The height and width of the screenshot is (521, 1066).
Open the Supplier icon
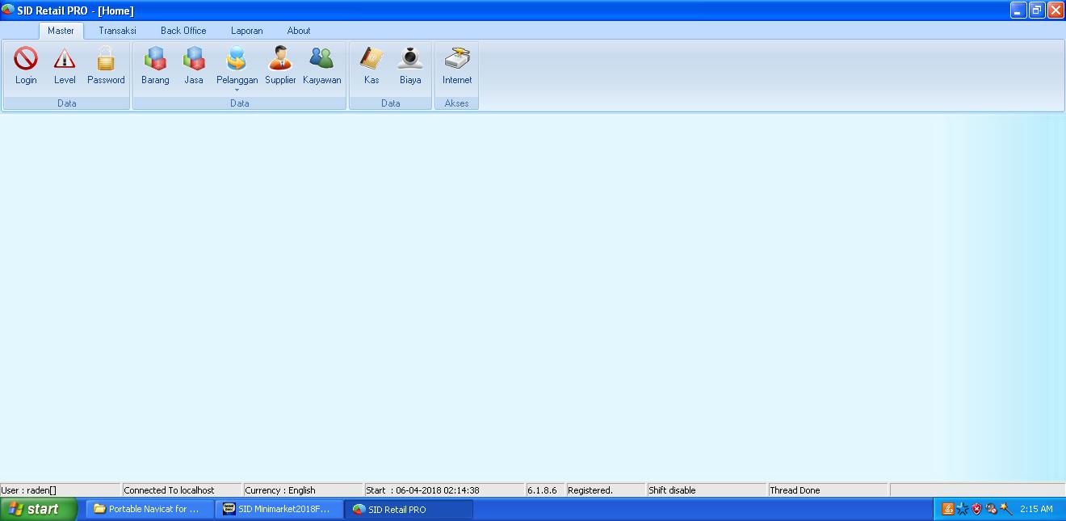280,65
